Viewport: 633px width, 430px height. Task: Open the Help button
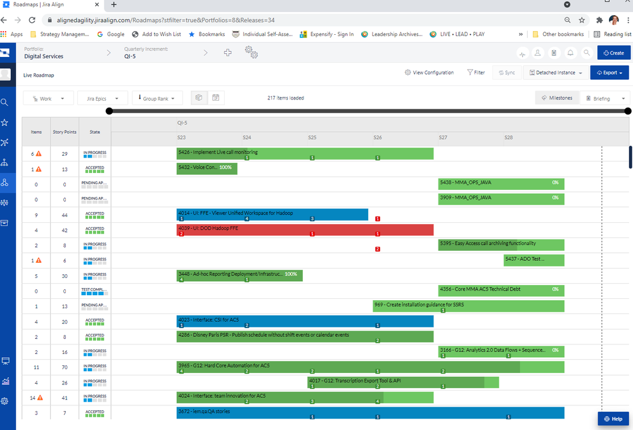point(613,419)
